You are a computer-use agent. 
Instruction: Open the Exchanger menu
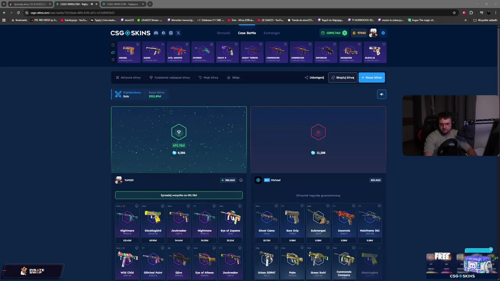tap(272, 33)
